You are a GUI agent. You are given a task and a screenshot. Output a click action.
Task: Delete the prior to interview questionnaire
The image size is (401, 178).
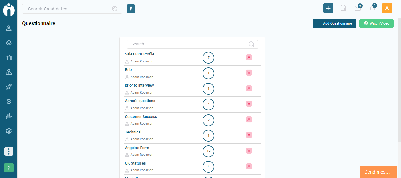tap(249, 88)
